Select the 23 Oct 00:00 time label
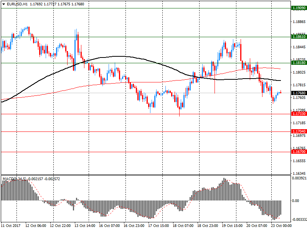 tap(281, 226)
